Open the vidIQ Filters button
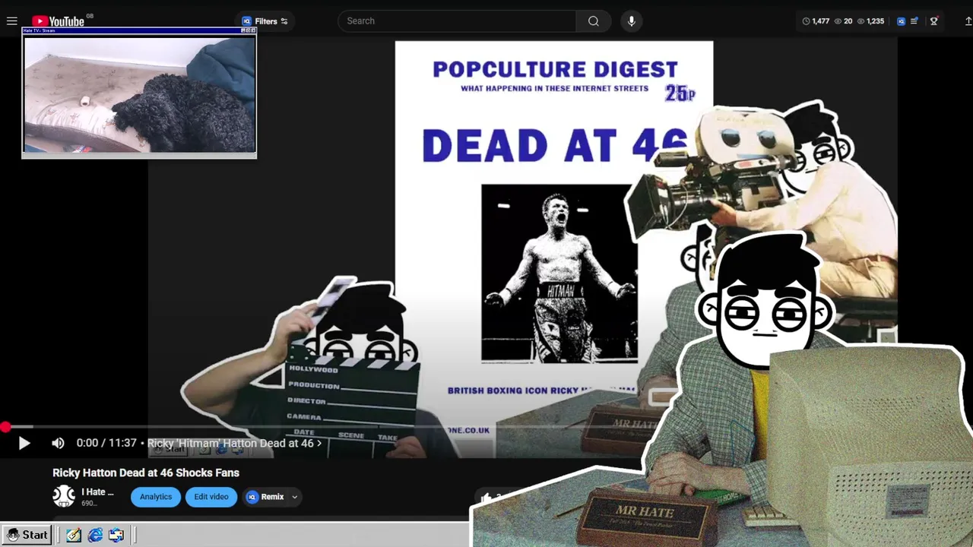 click(x=265, y=21)
